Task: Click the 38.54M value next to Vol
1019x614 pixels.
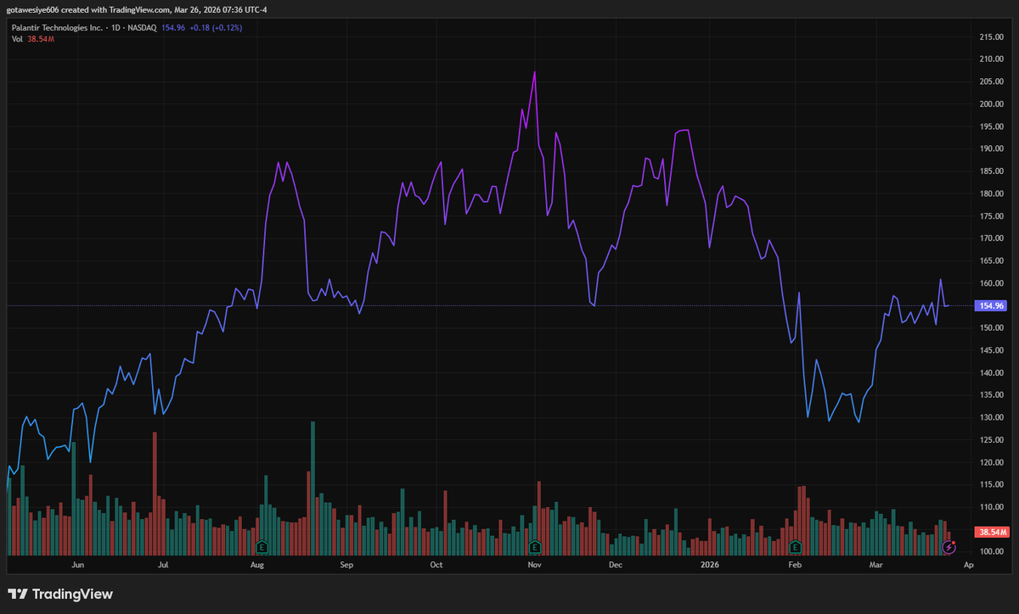Action: click(x=41, y=40)
